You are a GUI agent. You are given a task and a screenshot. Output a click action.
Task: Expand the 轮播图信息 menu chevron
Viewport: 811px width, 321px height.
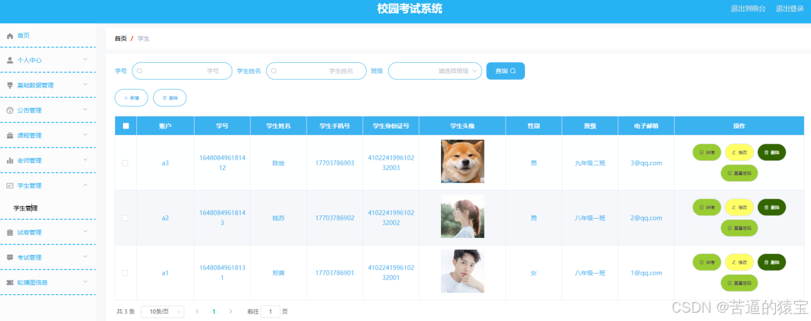coord(85,281)
